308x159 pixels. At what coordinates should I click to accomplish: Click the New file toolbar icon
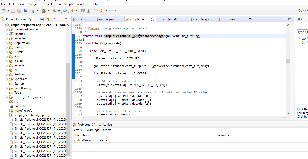pyautogui.click(x=4, y=11)
